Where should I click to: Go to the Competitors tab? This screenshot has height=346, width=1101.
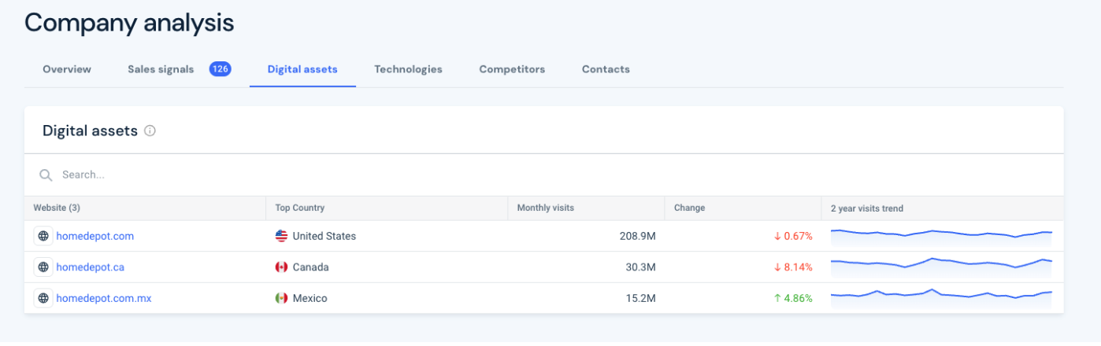(x=512, y=69)
